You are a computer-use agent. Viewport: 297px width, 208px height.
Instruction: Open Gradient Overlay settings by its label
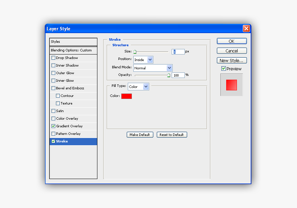tap(69, 126)
